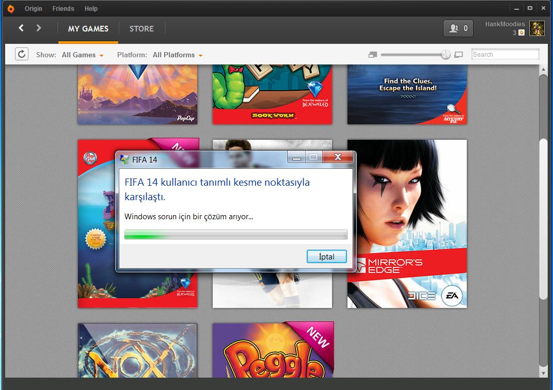Open friends list counter button
The width and height of the screenshot is (553, 390).
(458, 28)
